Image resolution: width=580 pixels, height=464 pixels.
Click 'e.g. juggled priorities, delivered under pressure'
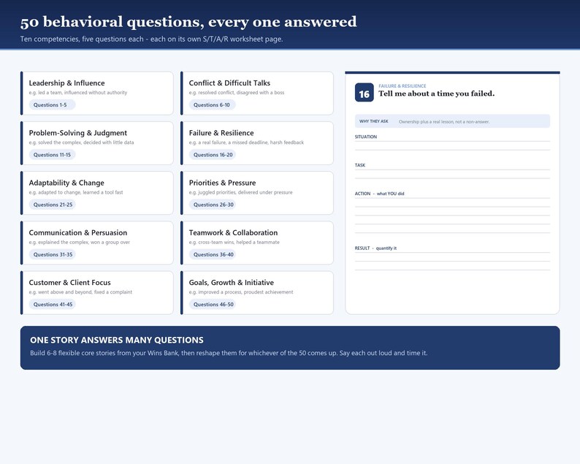(241, 192)
